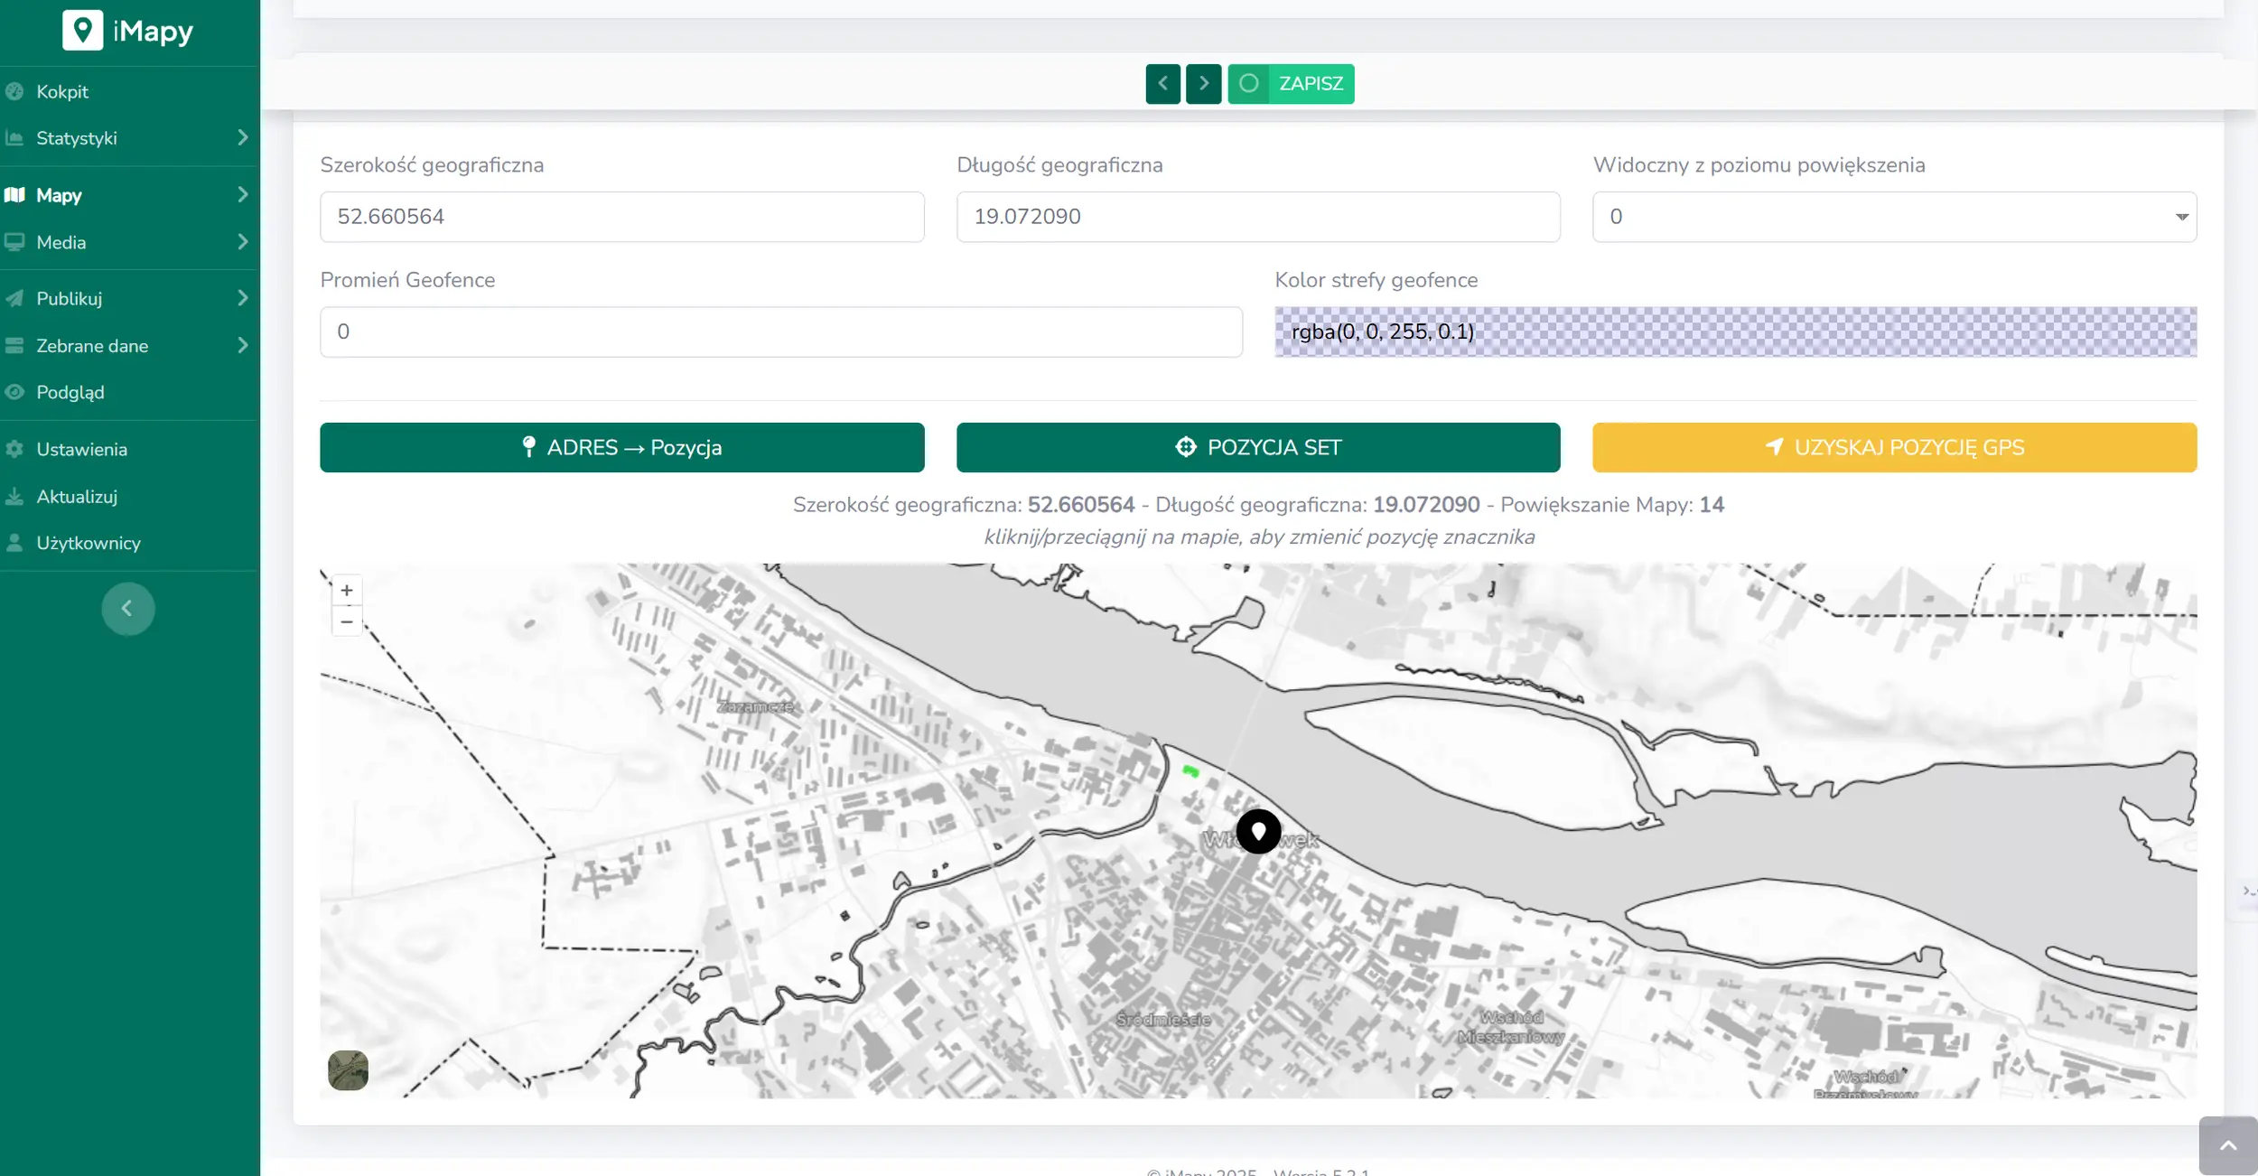Click the iMapy logo pin icon
2258x1176 pixels.
click(x=82, y=31)
